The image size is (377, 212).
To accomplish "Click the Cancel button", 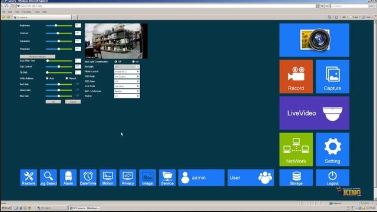I will coord(73,102).
